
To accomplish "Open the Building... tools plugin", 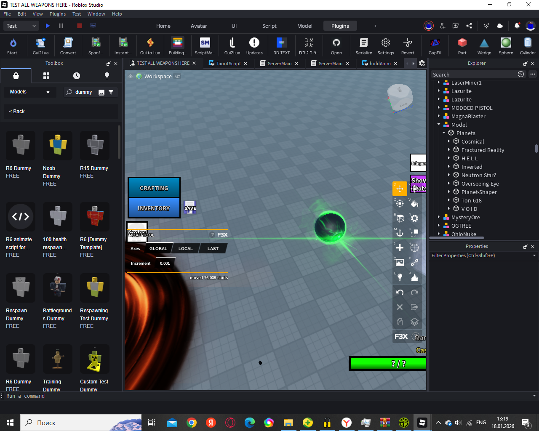I will [x=178, y=46].
